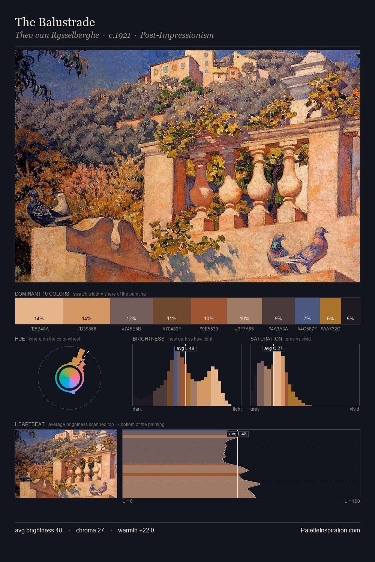
Task: Click the heartbeat brightness profile chart
Action: pos(241,464)
